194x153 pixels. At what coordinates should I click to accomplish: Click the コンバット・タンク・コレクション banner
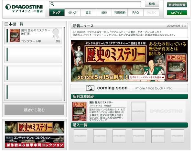(34, 141)
